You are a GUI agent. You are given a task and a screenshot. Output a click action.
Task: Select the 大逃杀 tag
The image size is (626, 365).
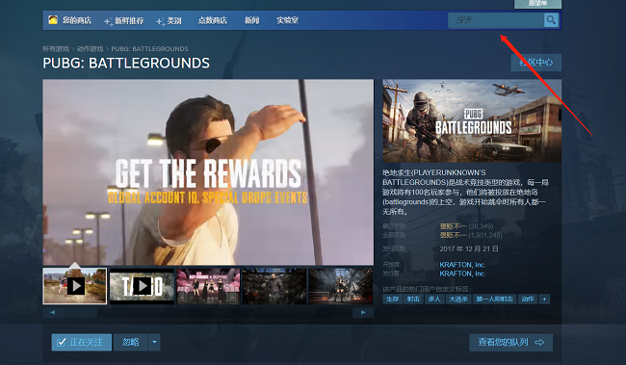tap(458, 299)
